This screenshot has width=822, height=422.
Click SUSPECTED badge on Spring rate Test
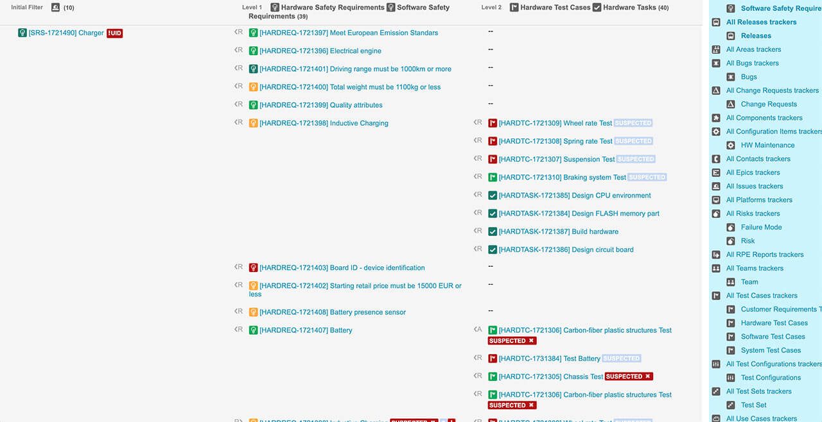click(x=633, y=141)
